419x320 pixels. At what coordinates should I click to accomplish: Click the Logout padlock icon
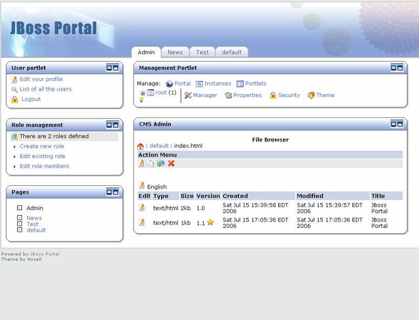pyautogui.click(x=14, y=100)
